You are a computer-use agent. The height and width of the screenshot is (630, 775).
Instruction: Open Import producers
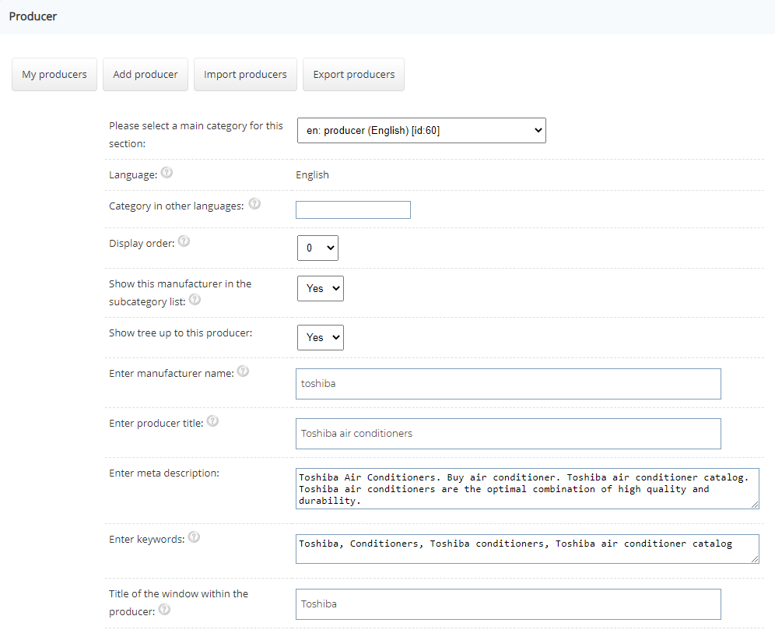tap(245, 74)
